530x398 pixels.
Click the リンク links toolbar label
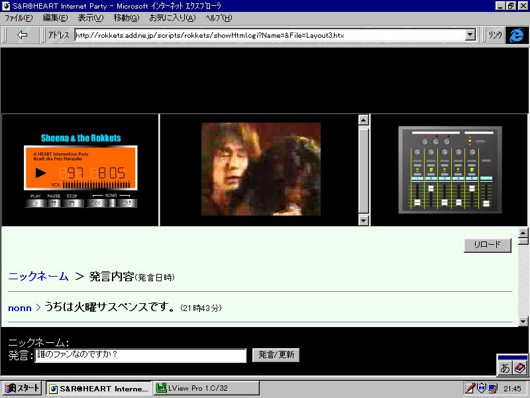click(x=495, y=35)
